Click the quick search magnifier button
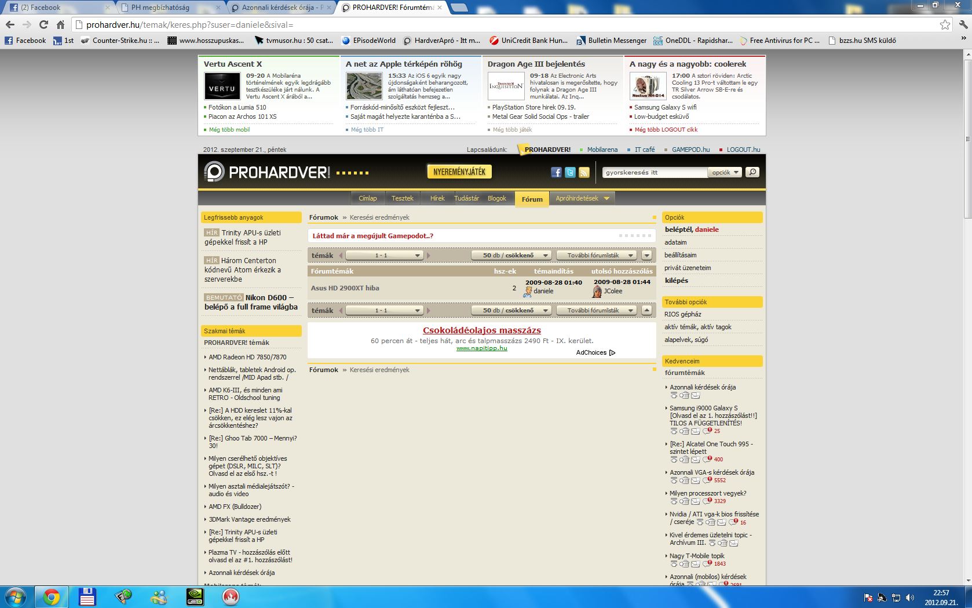 coord(752,172)
